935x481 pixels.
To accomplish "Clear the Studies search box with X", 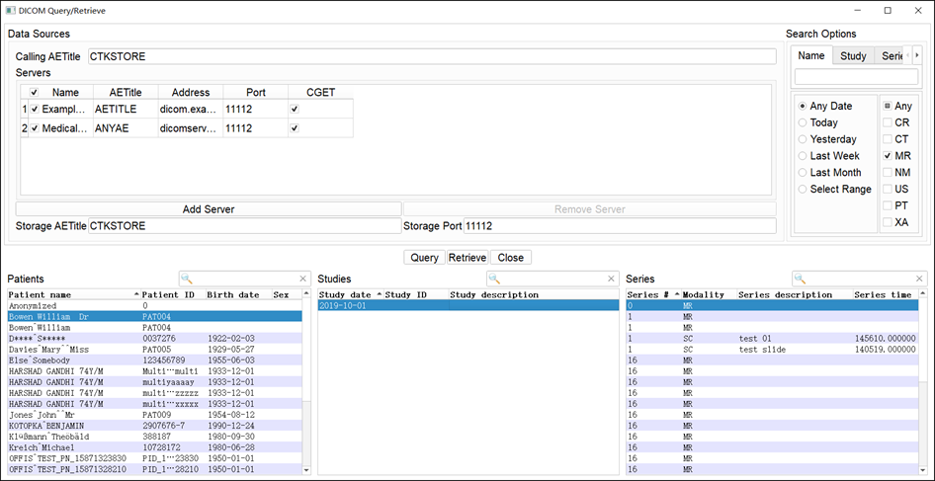I will [x=610, y=280].
